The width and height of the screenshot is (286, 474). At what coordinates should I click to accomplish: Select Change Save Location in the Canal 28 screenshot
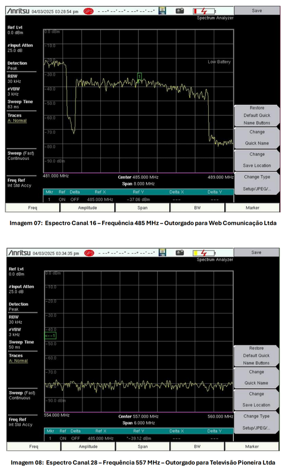pyautogui.click(x=256, y=399)
